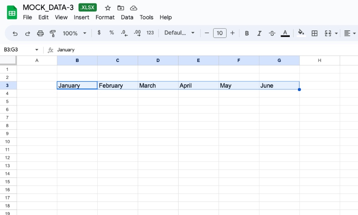
Task: Decrease font size with minus button
Action: click(207, 33)
